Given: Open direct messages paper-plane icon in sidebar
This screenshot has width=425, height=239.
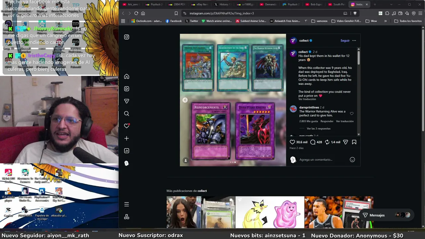Looking at the screenshot, I should click(127, 101).
